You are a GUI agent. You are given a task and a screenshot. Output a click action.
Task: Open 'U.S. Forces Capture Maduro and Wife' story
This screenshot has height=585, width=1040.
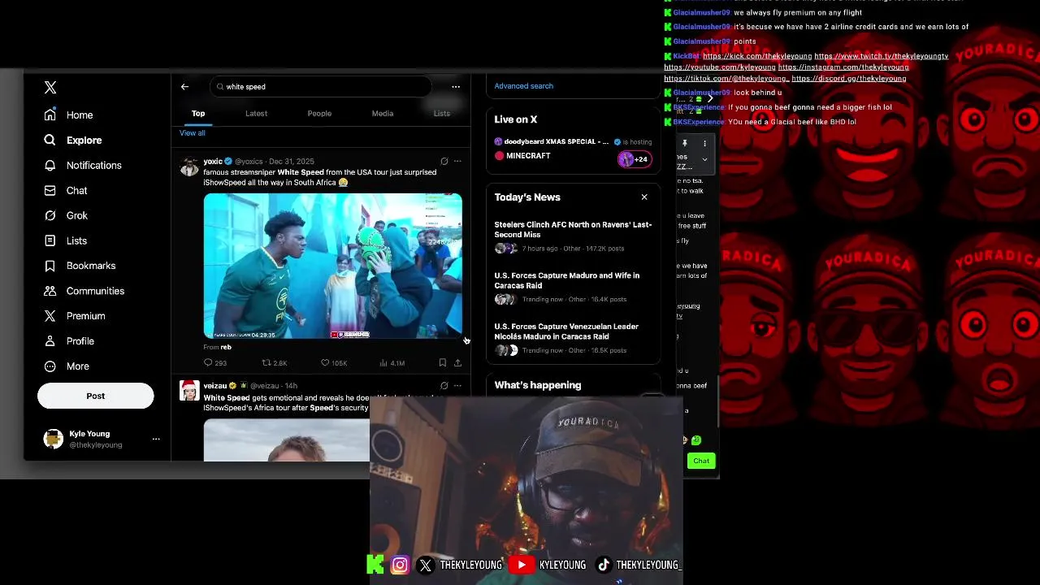point(567,280)
